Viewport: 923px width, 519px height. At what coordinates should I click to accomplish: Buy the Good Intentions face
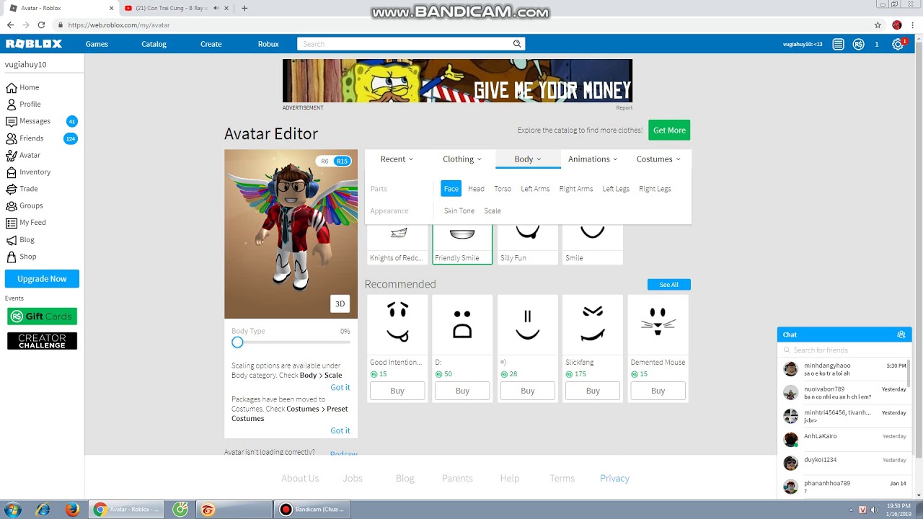click(x=397, y=391)
